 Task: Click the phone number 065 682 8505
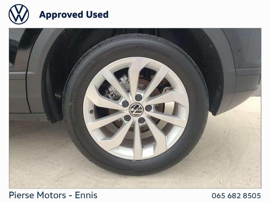pyautogui.click(x=236, y=196)
